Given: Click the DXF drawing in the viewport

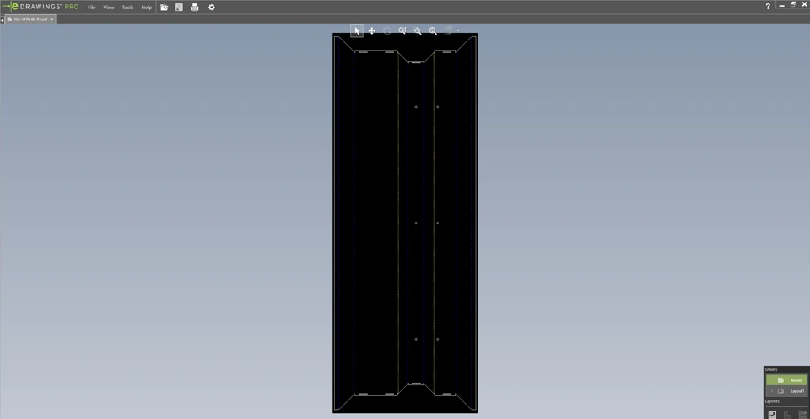Looking at the screenshot, I should [405, 223].
